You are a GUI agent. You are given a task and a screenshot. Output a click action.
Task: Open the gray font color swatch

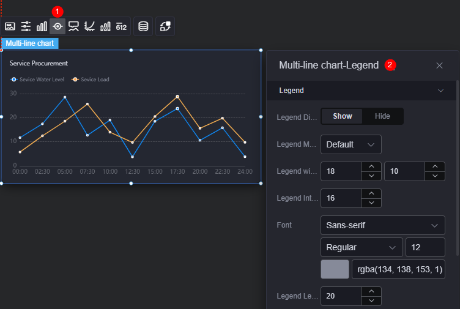point(335,269)
